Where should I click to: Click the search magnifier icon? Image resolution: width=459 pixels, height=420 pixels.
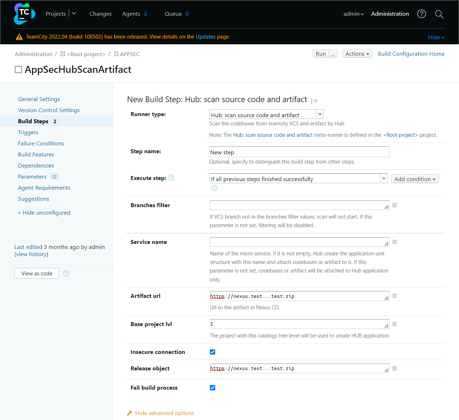point(439,14)
